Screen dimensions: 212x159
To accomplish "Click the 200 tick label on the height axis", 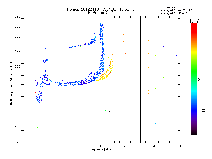I will point(17,89).
